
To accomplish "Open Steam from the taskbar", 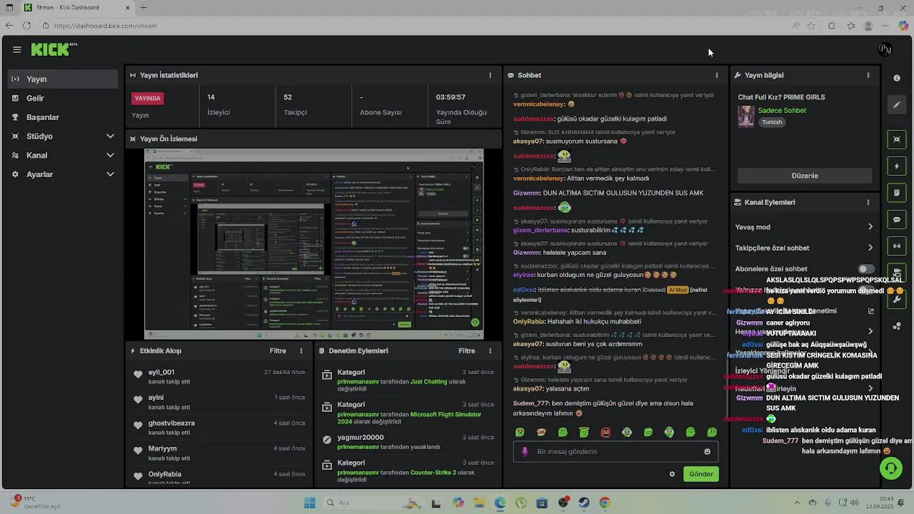I will point(584,503).
